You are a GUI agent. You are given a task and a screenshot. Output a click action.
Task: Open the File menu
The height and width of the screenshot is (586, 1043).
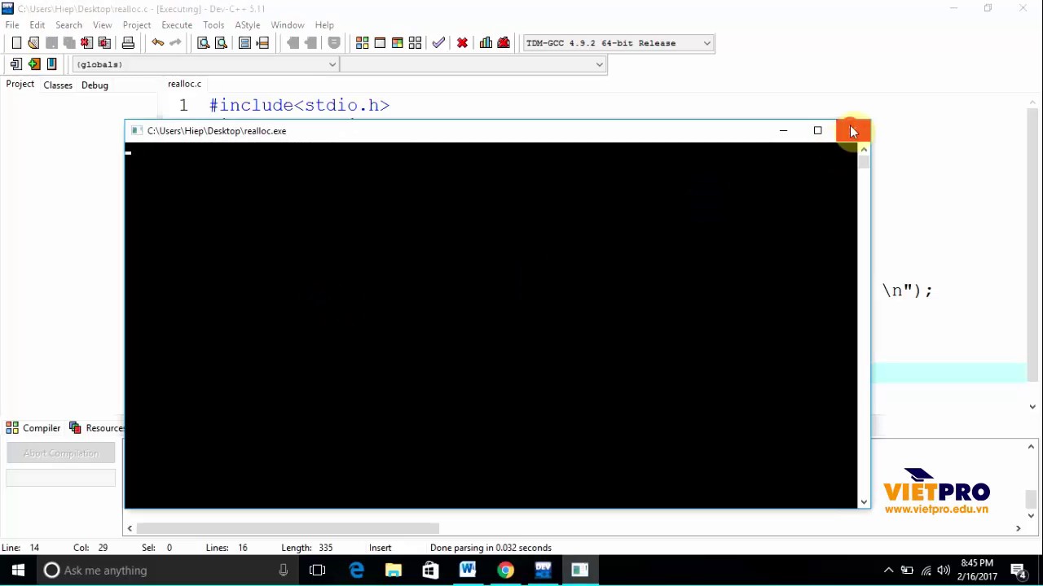12,25
